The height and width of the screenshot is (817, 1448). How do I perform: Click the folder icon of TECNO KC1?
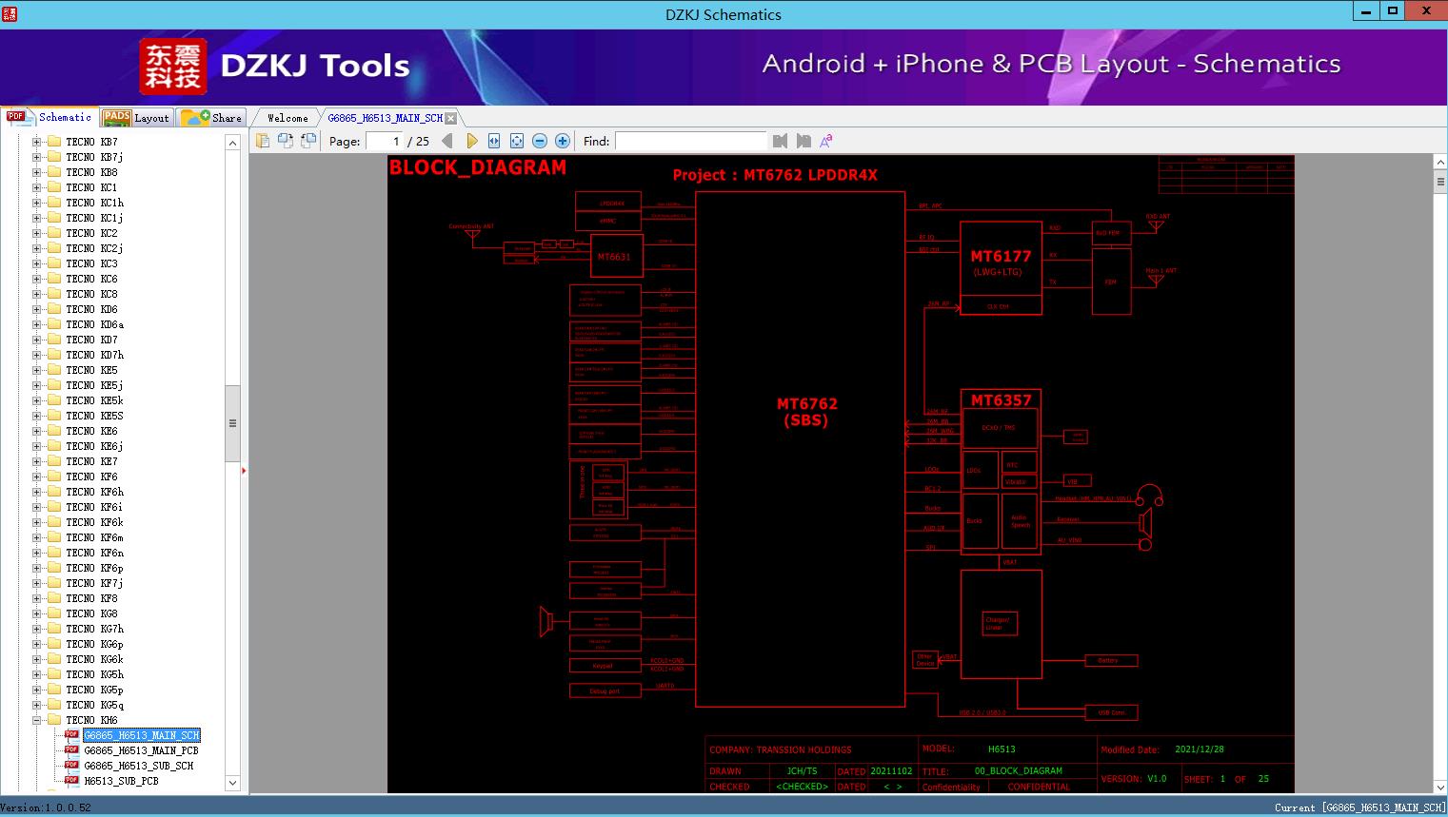[x=54, y=187]
